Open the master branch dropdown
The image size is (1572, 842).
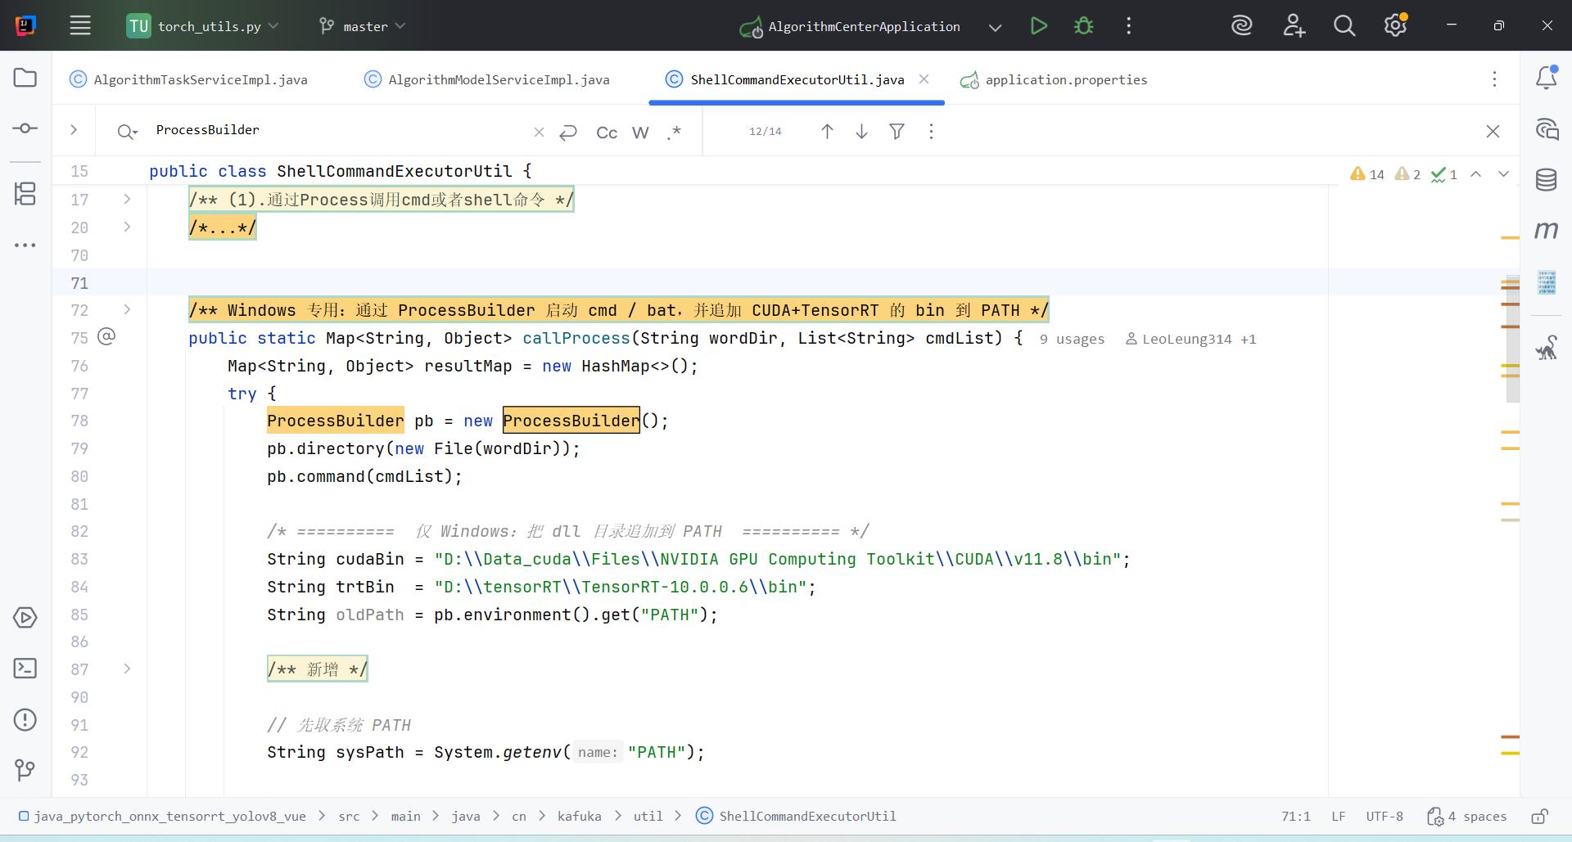click(361, 25)
